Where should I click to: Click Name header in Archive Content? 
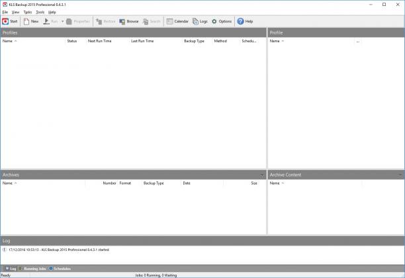pos(315,183)
